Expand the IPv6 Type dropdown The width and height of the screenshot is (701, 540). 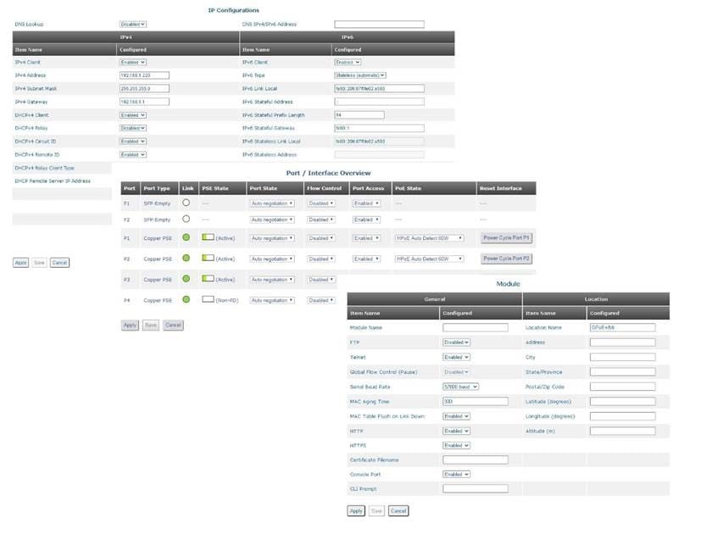[359, 75]
